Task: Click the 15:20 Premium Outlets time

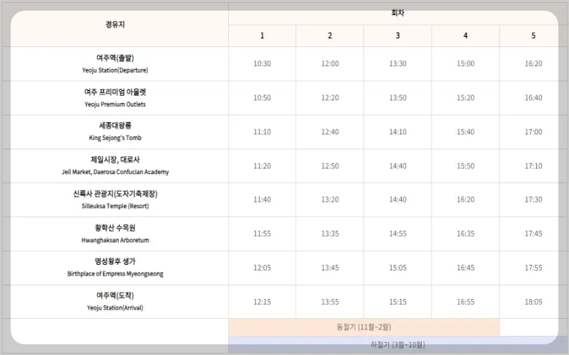Action: 466,98
